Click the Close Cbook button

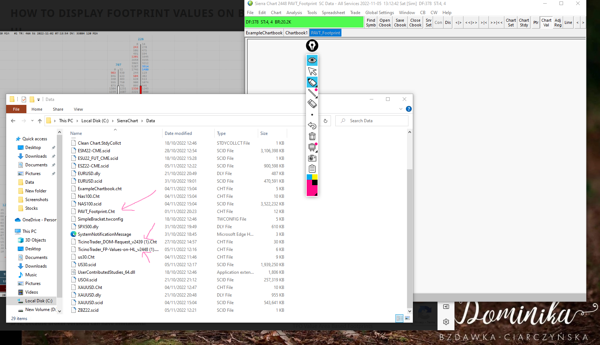click(415, 22)
